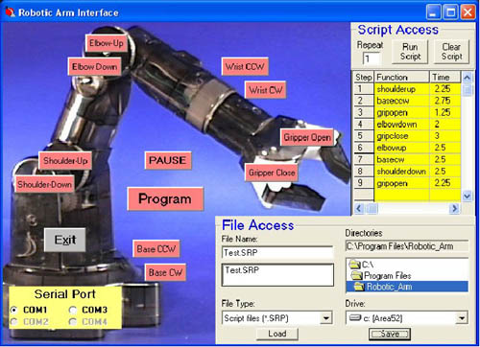Select the gripclose function cell
Screen dimensions: 480x347
pos(401,136)
